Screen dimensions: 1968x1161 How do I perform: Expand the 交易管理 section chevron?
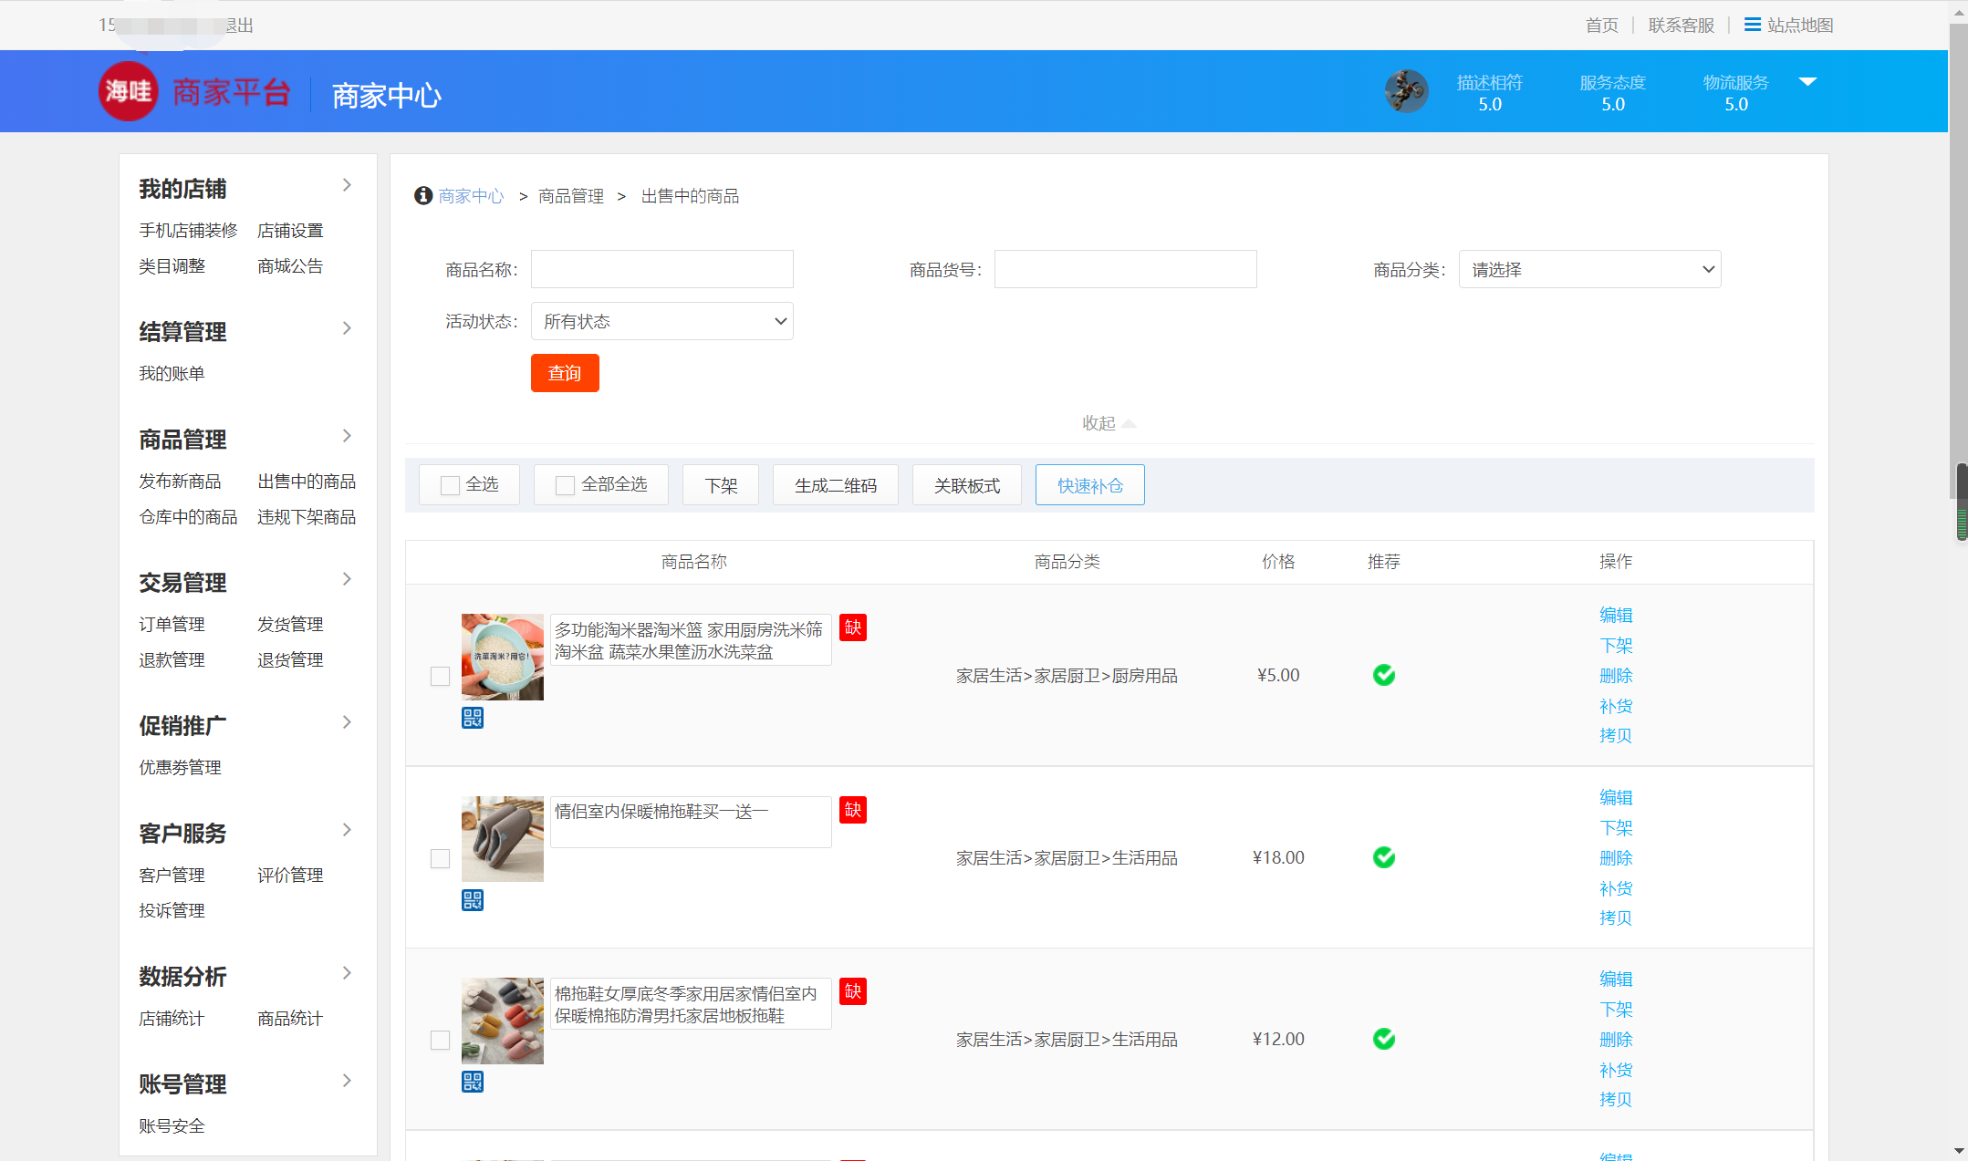tap(347, 579)
